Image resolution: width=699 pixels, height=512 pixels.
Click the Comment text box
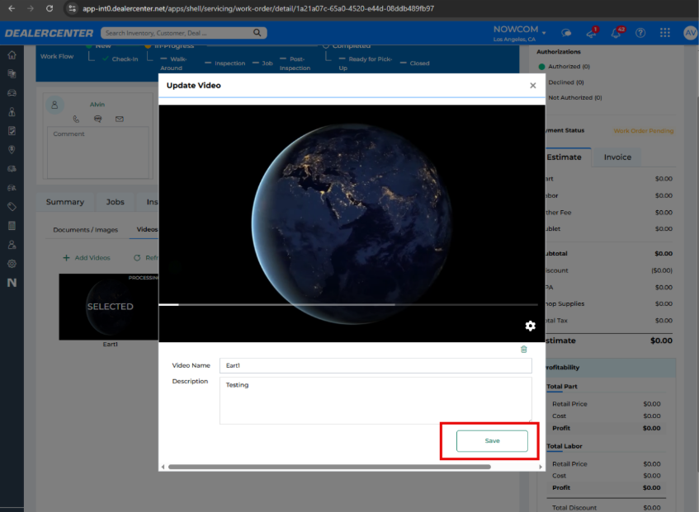(x=98, y=153)
